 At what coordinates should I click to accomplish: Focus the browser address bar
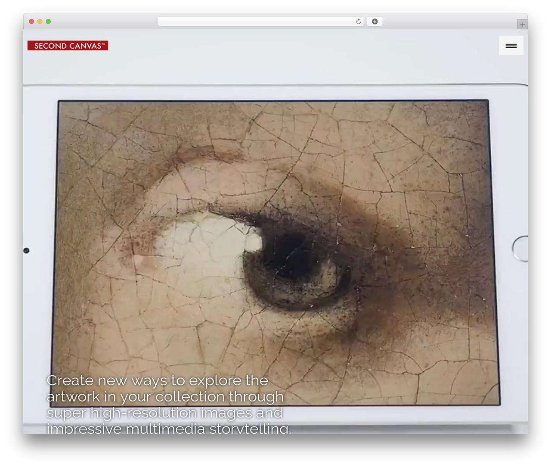260,22
